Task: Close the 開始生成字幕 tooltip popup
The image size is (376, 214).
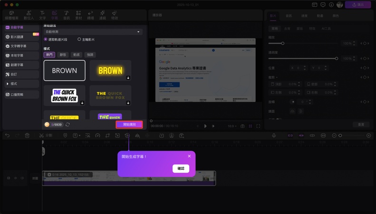Action: coord(189,156)
